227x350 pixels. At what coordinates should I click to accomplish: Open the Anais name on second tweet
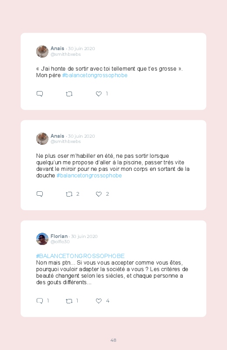click(x=57, y=136)
